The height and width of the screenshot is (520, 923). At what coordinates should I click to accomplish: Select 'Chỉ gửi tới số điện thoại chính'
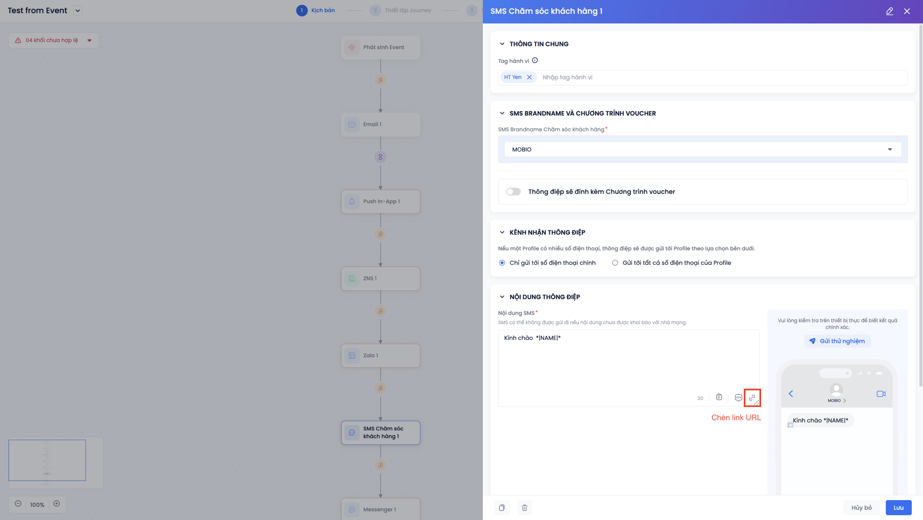[x=502, y=263]
